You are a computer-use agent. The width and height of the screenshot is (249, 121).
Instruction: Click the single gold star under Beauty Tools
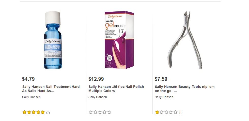click(x=157, y=112)
